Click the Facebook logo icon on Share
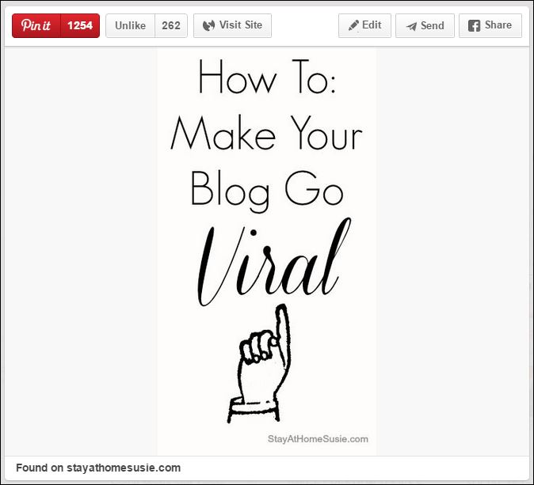534x485 pixels. point(474,25)
